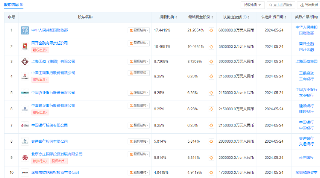Click 股权结构 button for 中国银行 row

[x=139, y=126]
